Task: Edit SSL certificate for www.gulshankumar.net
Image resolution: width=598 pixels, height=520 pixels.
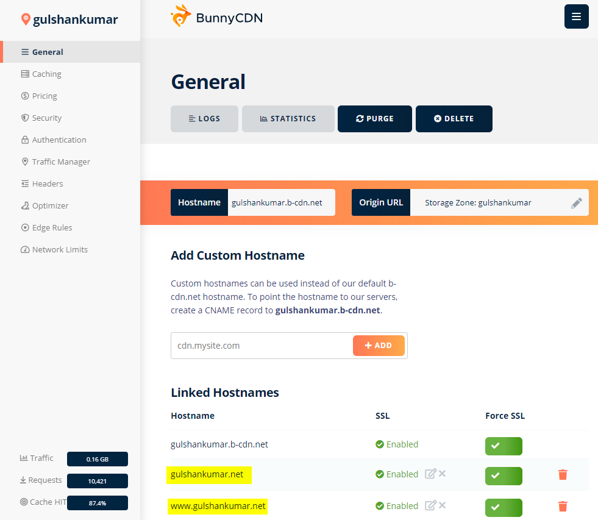Action: coord(430,505)
